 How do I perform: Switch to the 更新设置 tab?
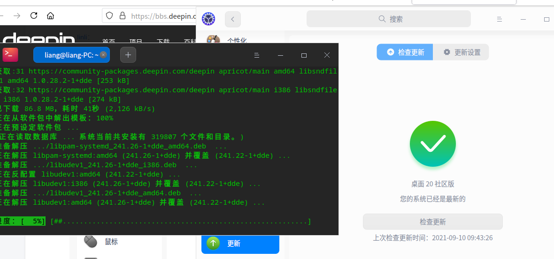coord(461,52)
